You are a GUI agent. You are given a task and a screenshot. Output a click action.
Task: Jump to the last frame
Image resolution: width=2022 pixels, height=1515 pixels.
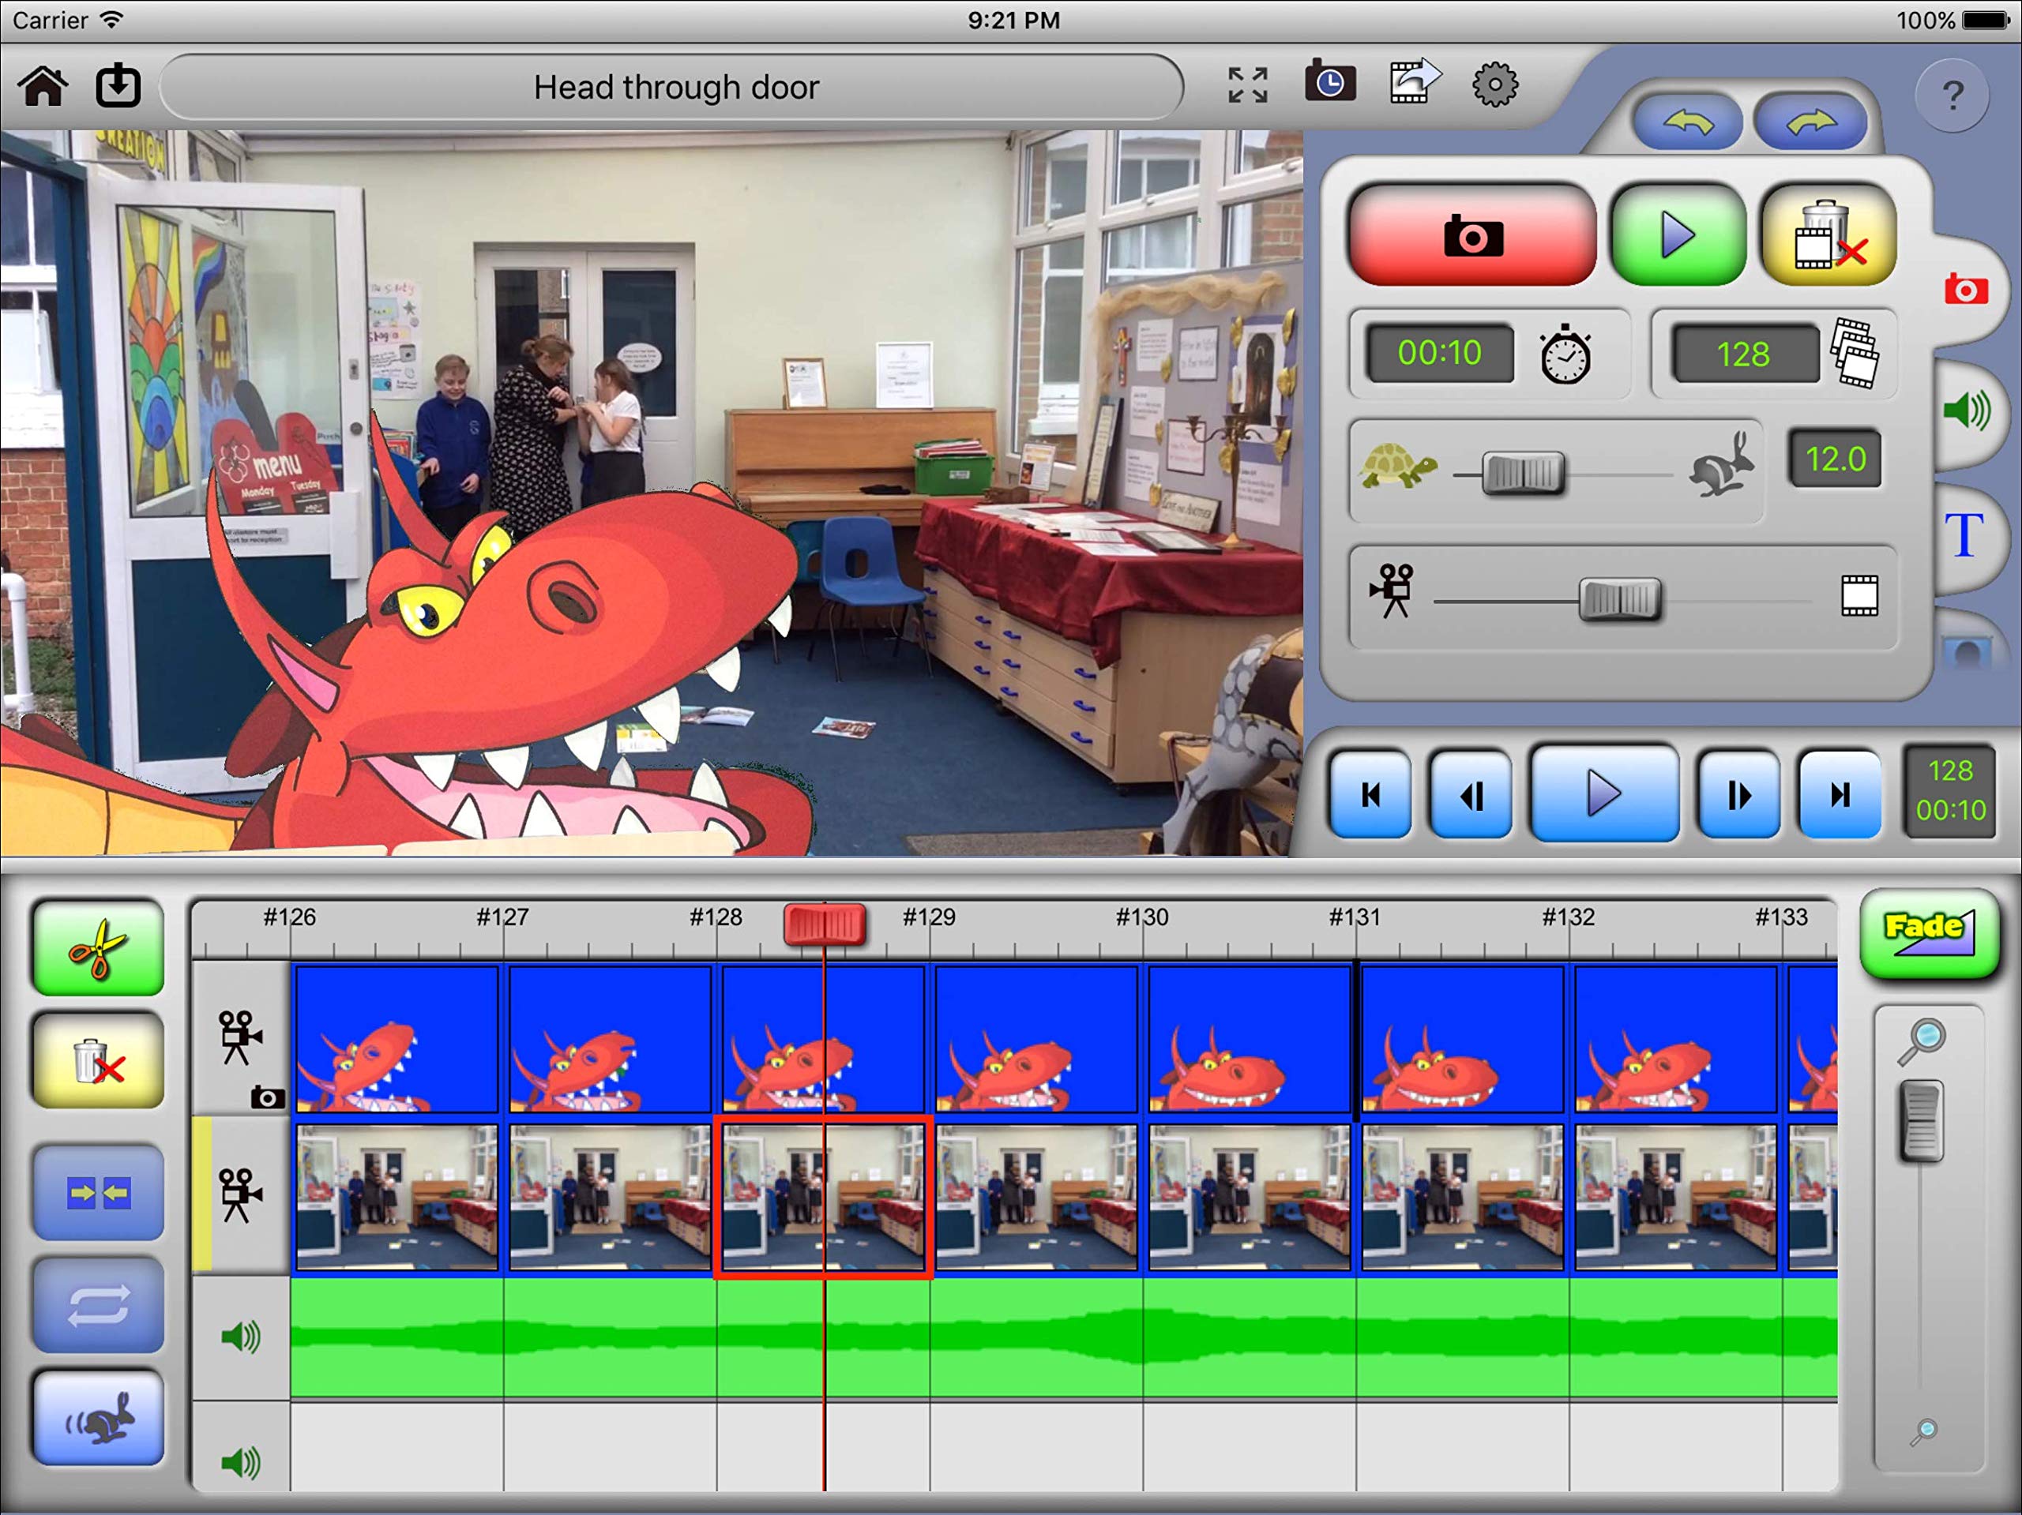(x=1840, y=795)
